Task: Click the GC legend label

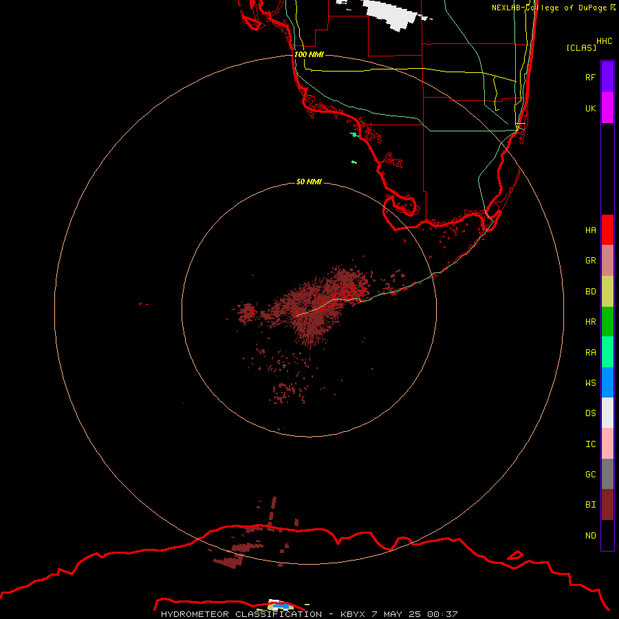Action: [590, 475]
